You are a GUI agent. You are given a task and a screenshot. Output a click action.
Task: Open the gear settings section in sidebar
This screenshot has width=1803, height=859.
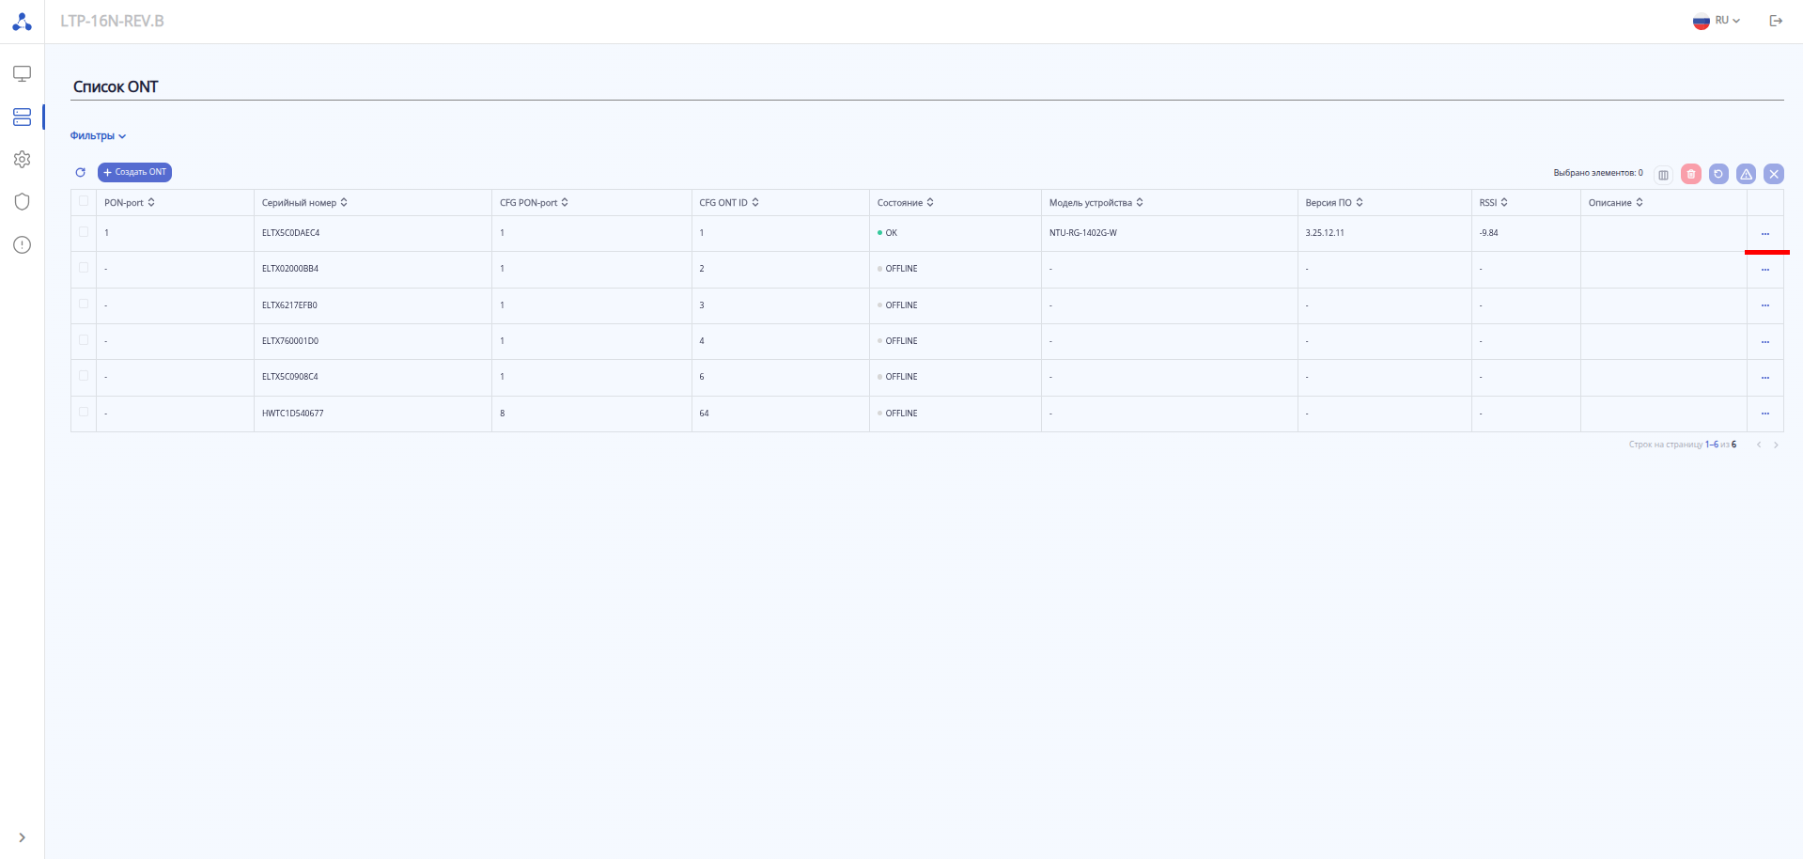pos(22,160)
